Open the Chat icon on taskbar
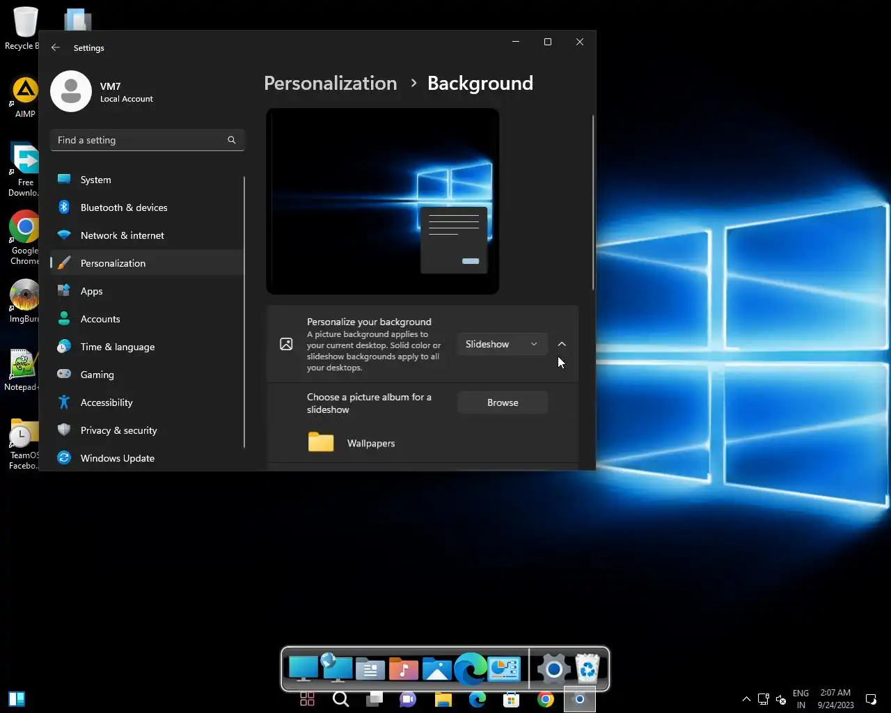 pyautogui.click(x=409, y=699)
